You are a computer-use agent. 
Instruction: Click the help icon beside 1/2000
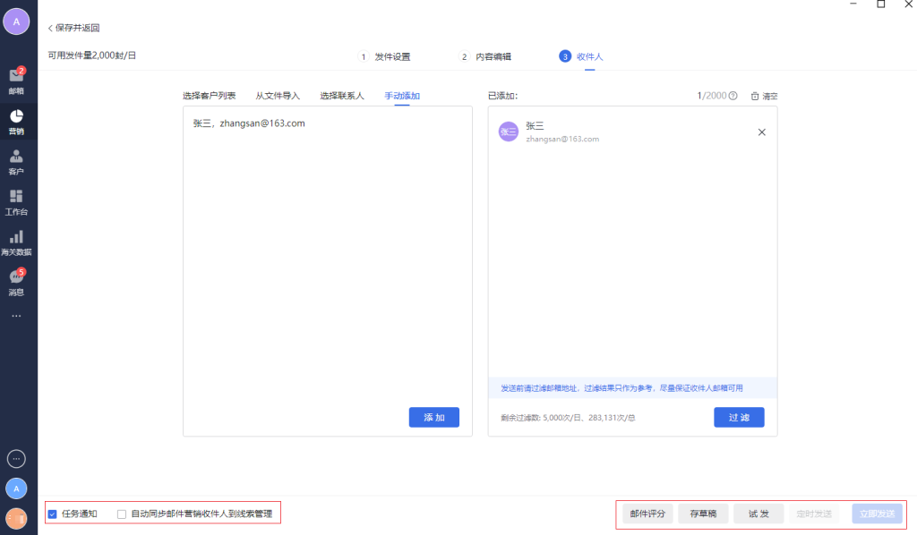(x=733, y=96)
